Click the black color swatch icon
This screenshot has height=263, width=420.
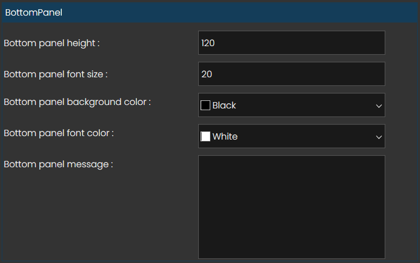coord(205,106)
